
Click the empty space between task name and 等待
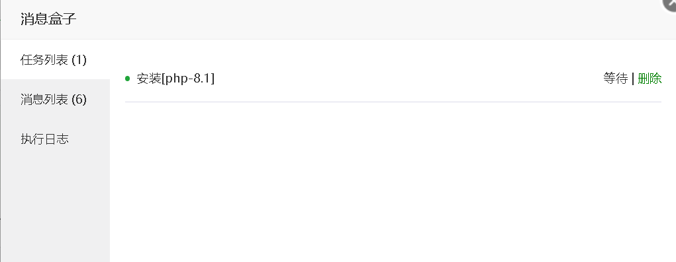409,79
